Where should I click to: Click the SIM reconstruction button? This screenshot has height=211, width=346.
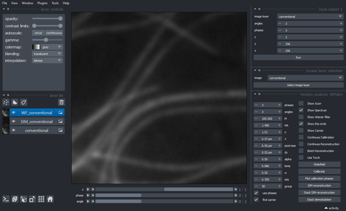point(319,186)
